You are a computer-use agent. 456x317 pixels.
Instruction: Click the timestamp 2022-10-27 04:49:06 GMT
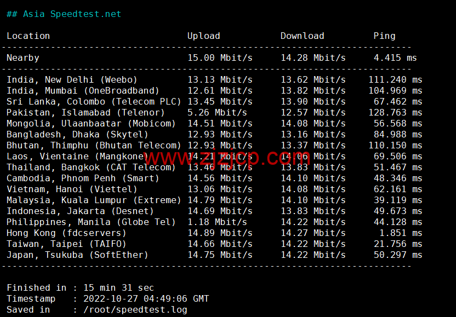click(146, 299)
